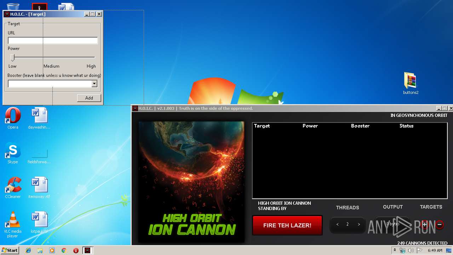This screenshot has width=453, height=255.
Task: Click the volume speaker tray icon
Action: point(411,250)
